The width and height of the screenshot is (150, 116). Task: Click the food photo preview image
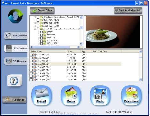point(113,32)
